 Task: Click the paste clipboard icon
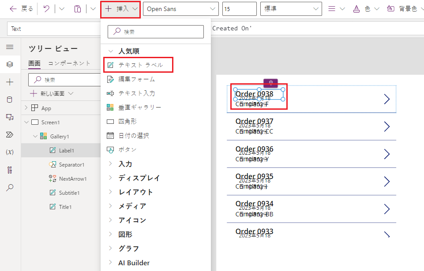click(x=78, y=9)
